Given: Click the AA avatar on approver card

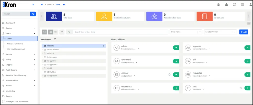Looking at the screenshot, I should [x=188, y=48].
